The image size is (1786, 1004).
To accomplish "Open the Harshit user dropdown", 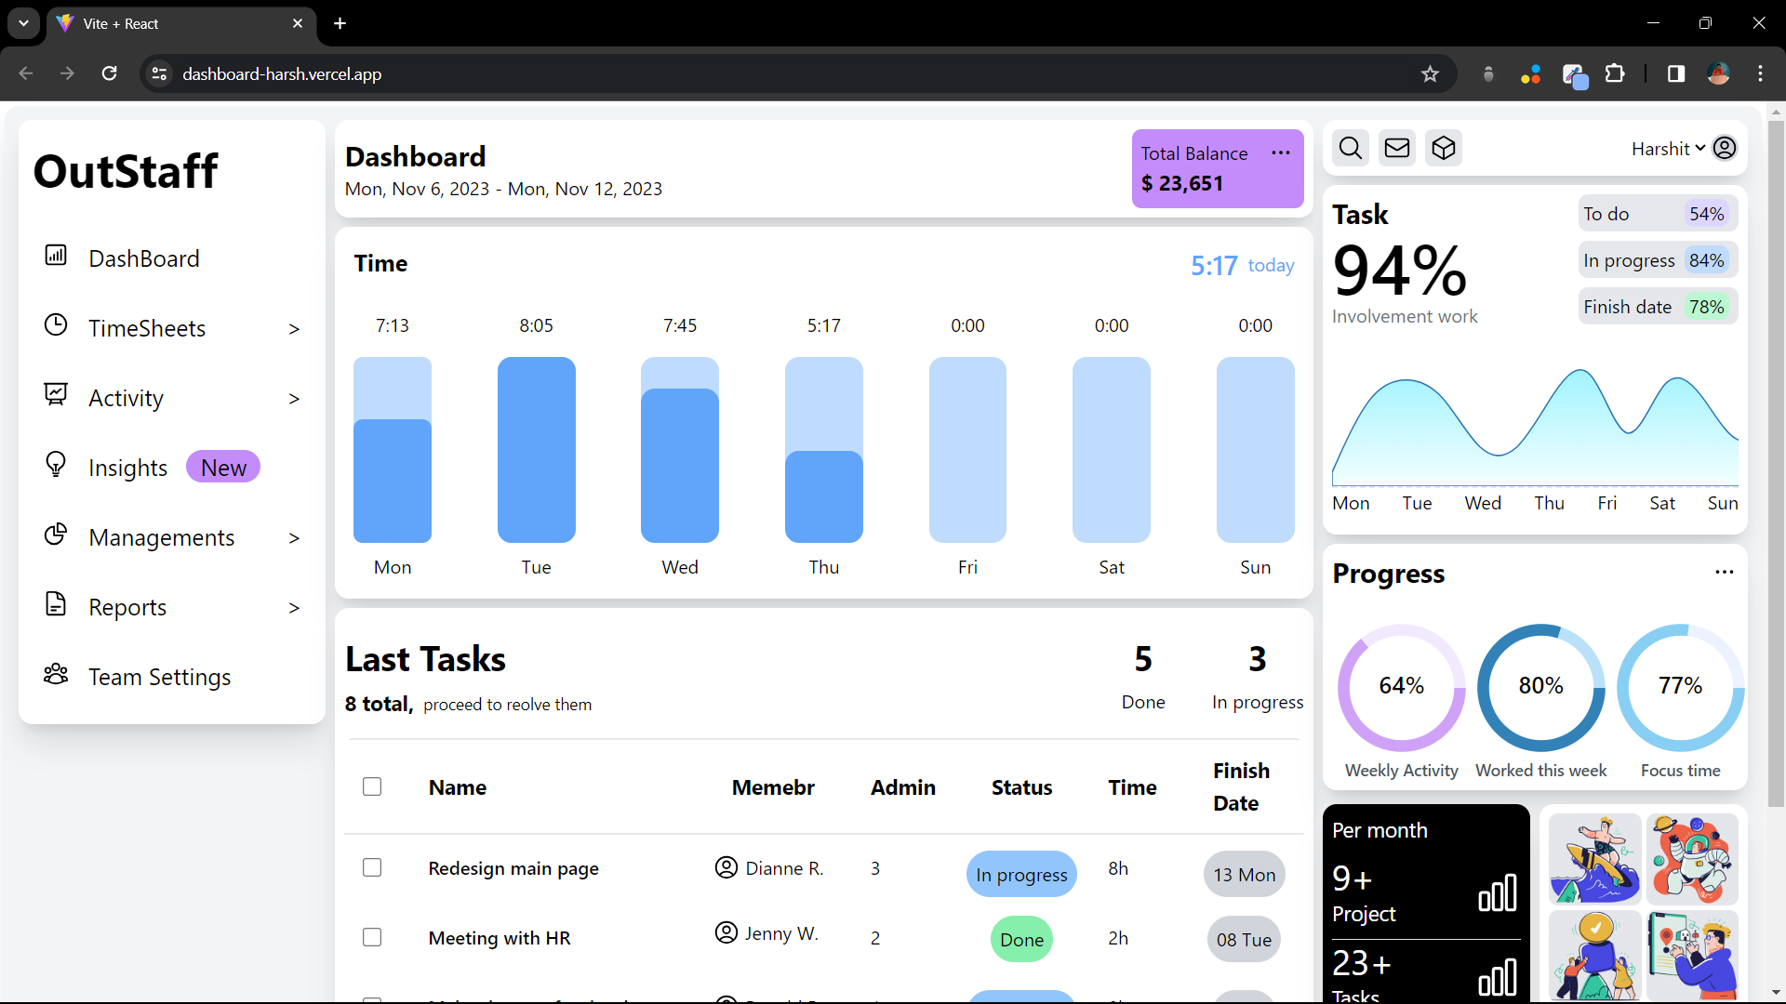I will pyautogui.click(x=1668, y=149).
